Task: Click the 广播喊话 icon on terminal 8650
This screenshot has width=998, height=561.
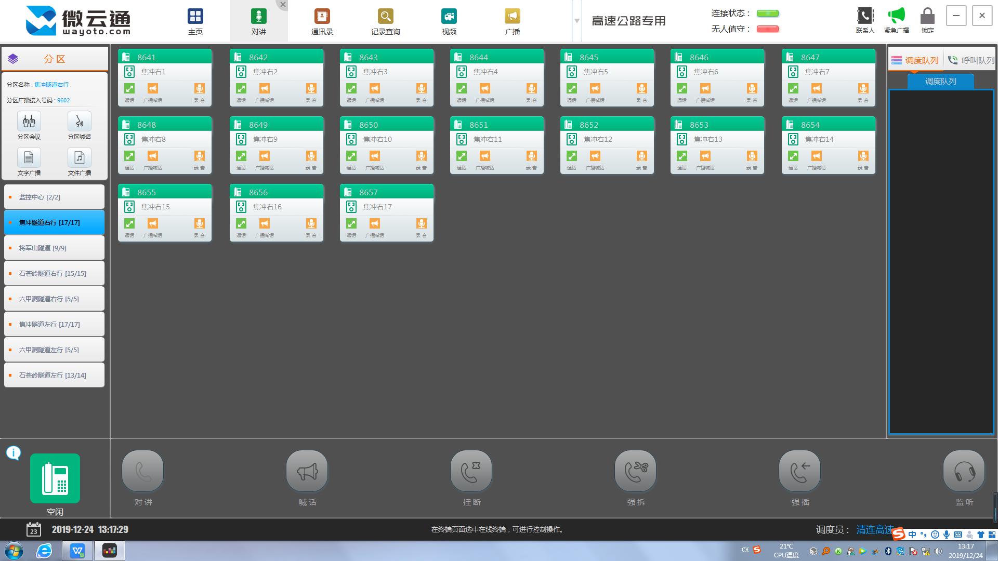Action: pos(375,156)
